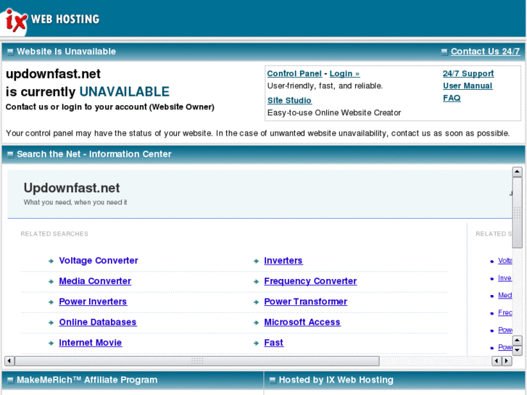This screenshot has width=527, height=395.
Task: Click the arrow icon beside Internet Movie
Action: click(x=51, y=343)
